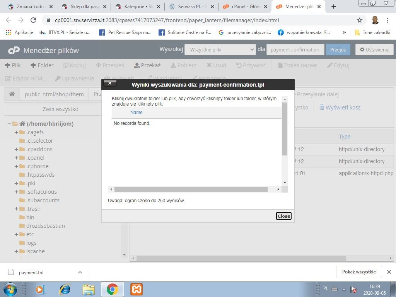Create a new Folder from toolbar
The width and height of the screenshot is (396, 297).
tap(42, 65)
